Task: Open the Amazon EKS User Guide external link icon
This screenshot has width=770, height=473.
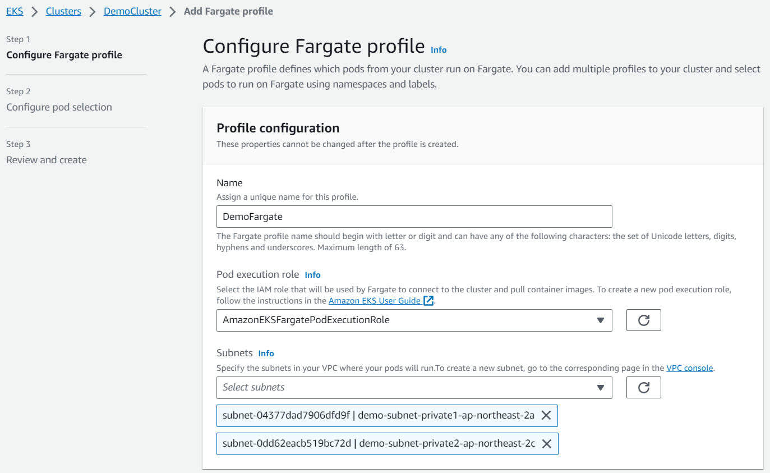Action: tap(428, 301)
